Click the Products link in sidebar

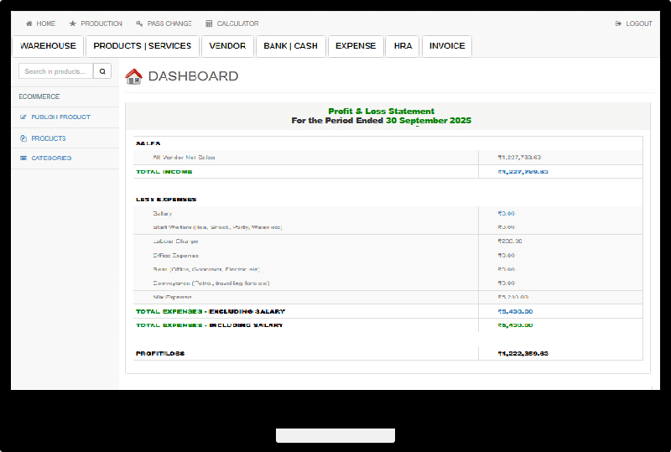point(49,138)
